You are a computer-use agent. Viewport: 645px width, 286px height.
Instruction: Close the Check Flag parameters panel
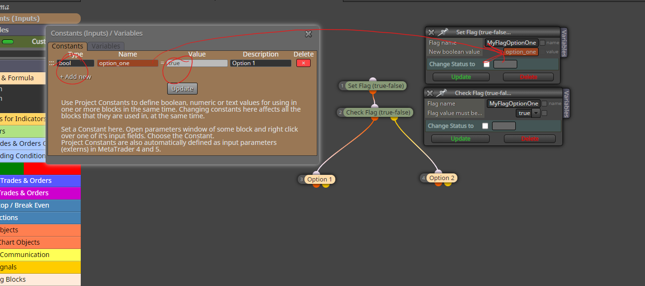coord(430,93)
